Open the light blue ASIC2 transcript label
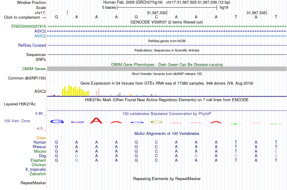The image size is (287, 190). 40,36
